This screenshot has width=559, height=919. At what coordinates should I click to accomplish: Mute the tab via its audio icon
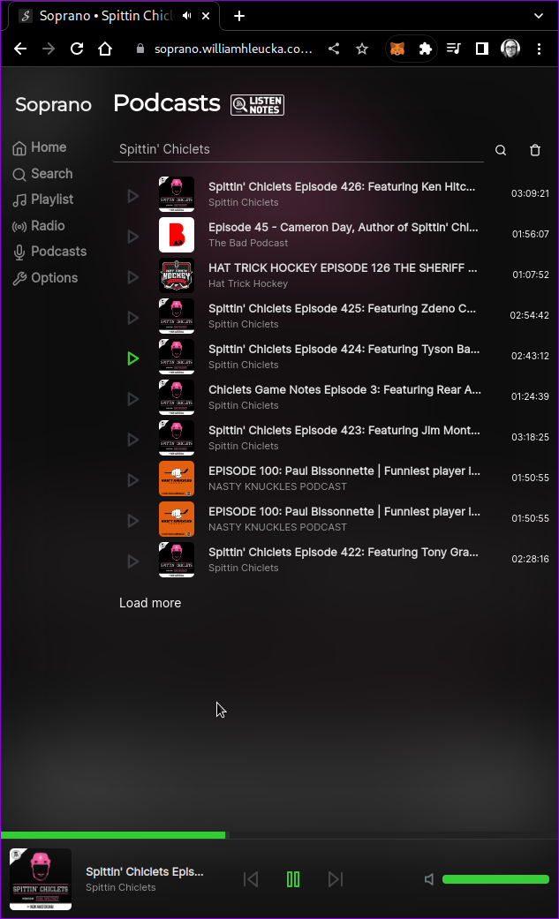coord(187,16)
